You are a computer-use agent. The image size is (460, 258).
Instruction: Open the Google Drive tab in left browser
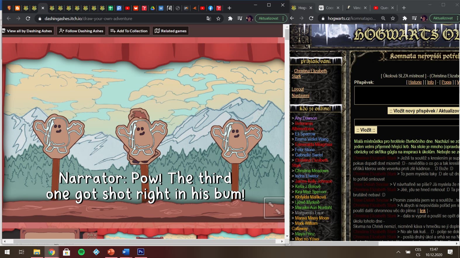153,8
